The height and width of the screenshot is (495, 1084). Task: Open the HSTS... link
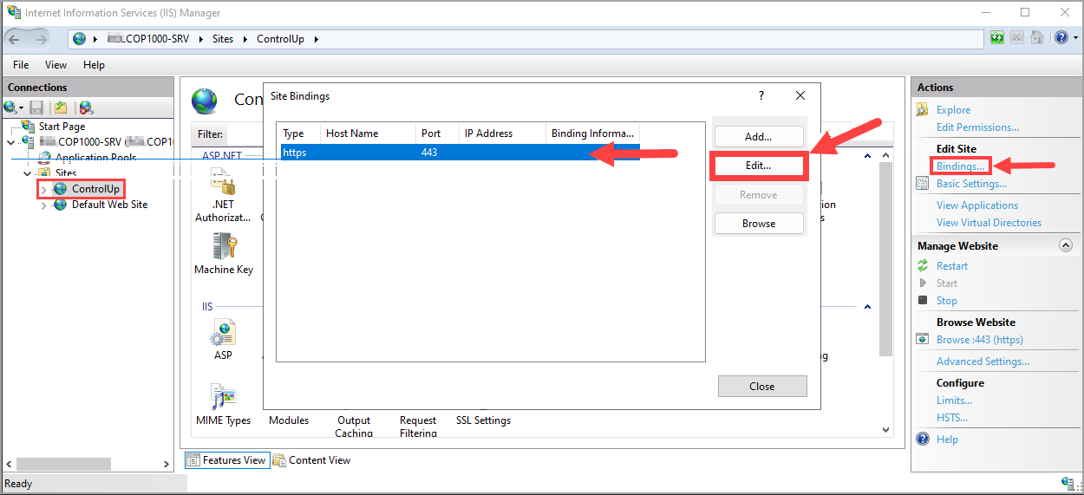pyautogui.click(x=951, y=418)
